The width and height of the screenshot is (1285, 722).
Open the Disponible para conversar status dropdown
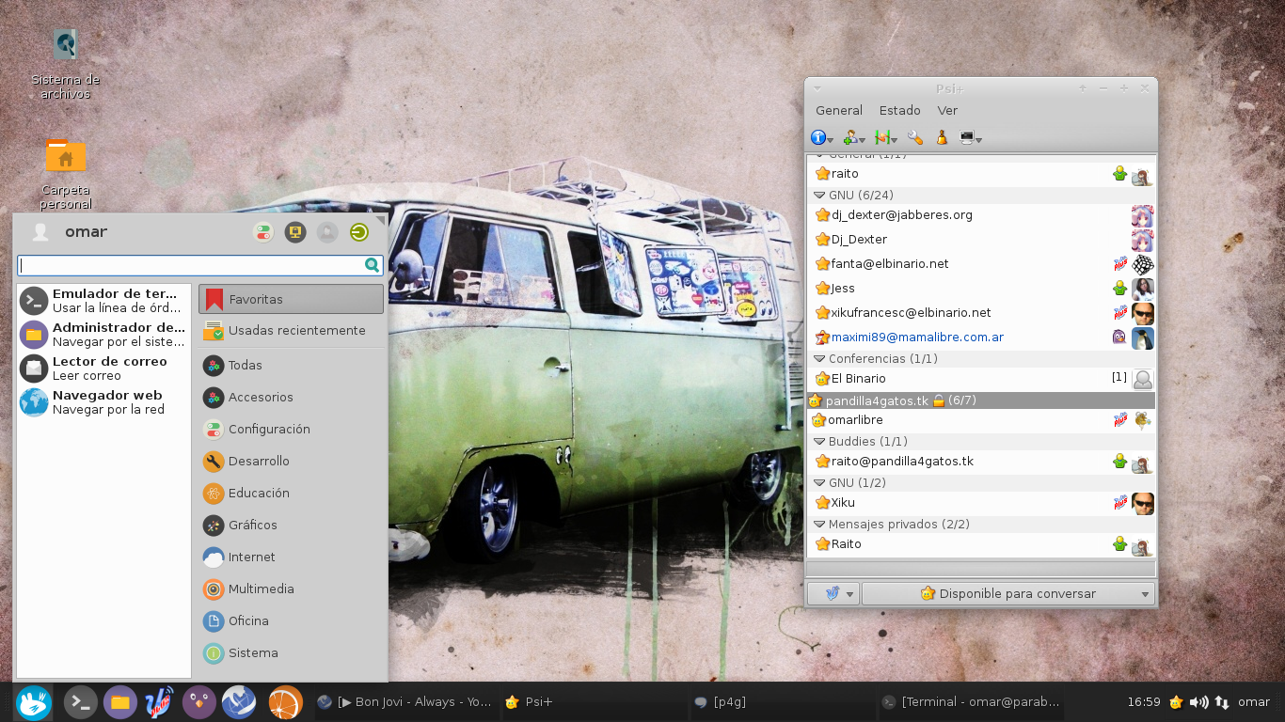(1007, 594)
